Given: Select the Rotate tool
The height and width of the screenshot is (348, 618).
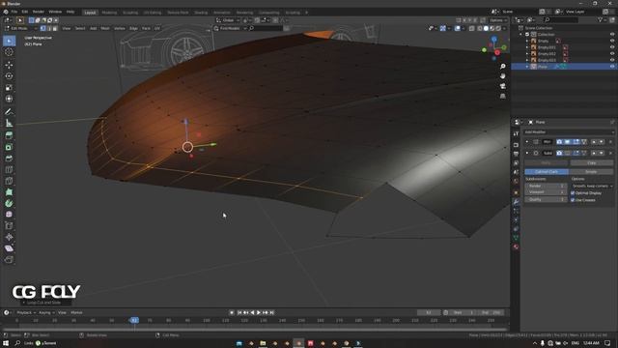Looking at the screenshot, I should tap(9, 76).
